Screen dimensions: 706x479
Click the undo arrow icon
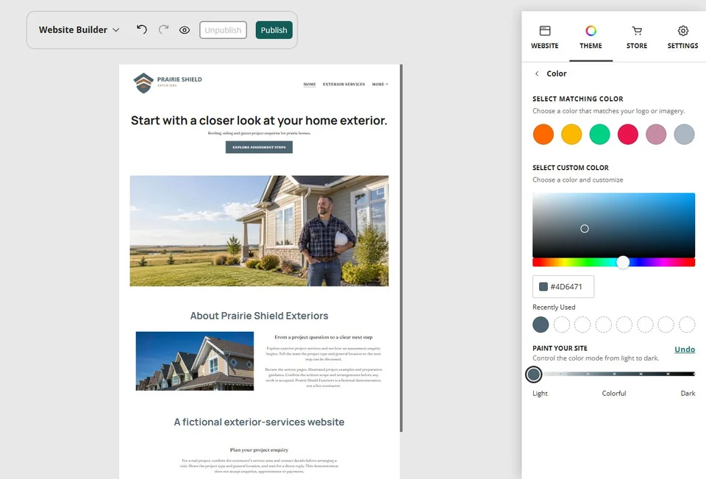click(142, 29)
